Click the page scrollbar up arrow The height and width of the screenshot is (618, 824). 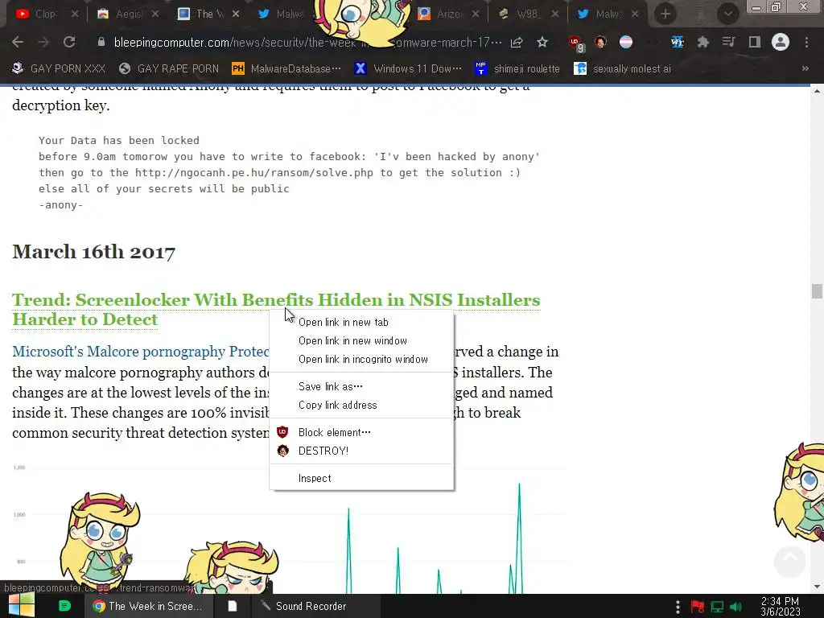click(817, 91)
